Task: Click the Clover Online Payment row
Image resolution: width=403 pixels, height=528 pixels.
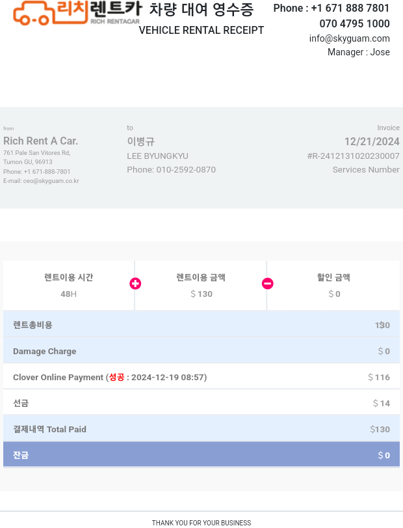Action: pyautogui.click(x=201, y=377)
